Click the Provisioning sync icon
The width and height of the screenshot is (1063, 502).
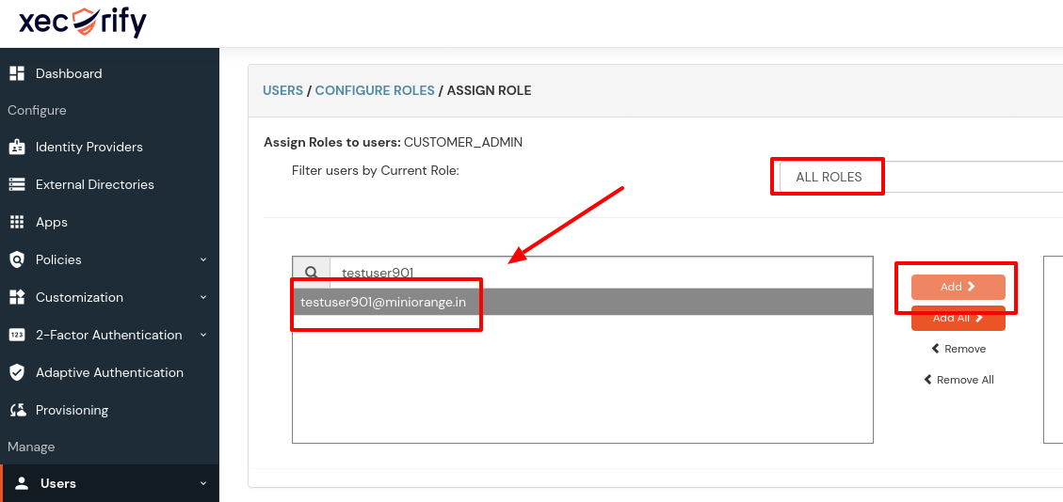point(17,410)
